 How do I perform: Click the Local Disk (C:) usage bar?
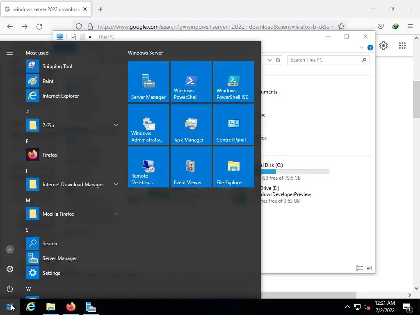pyautogui.click(x=295, y=172)
